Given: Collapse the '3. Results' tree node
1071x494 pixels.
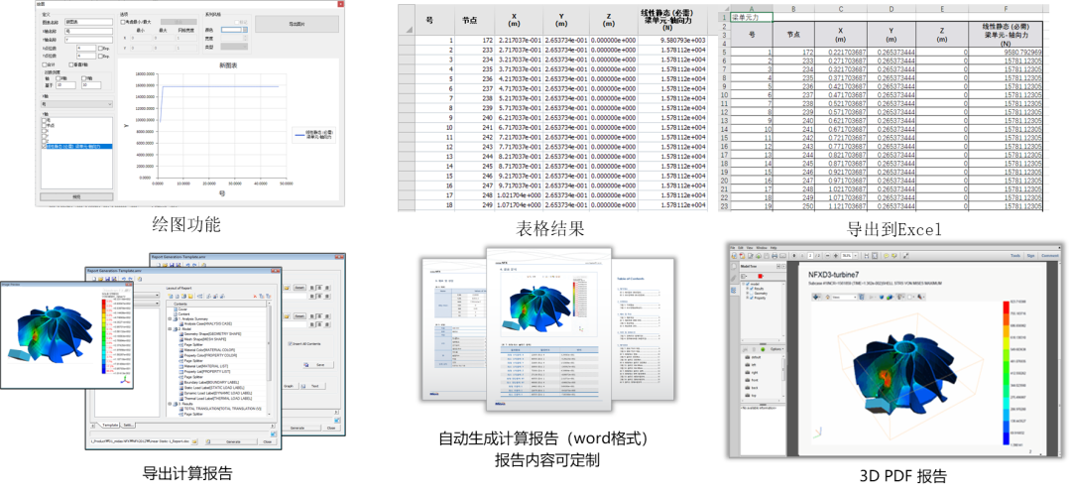Looking at the screenshot, I should click(x=170, y=404).
